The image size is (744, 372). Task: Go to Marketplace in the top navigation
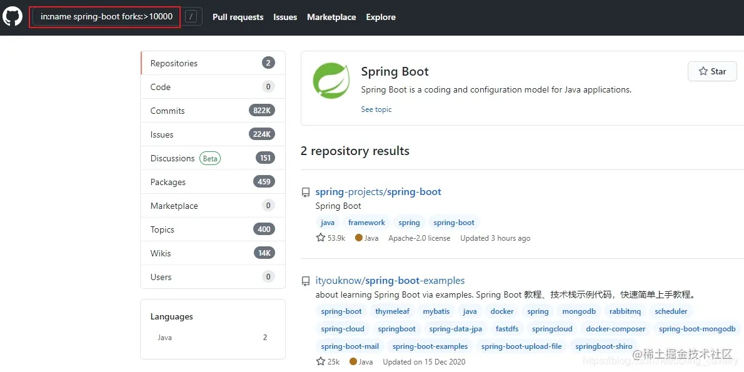point(331,17)
